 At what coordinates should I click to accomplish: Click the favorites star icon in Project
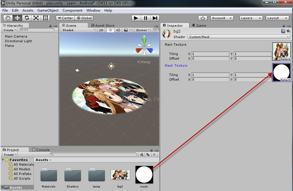coord(154,155)
